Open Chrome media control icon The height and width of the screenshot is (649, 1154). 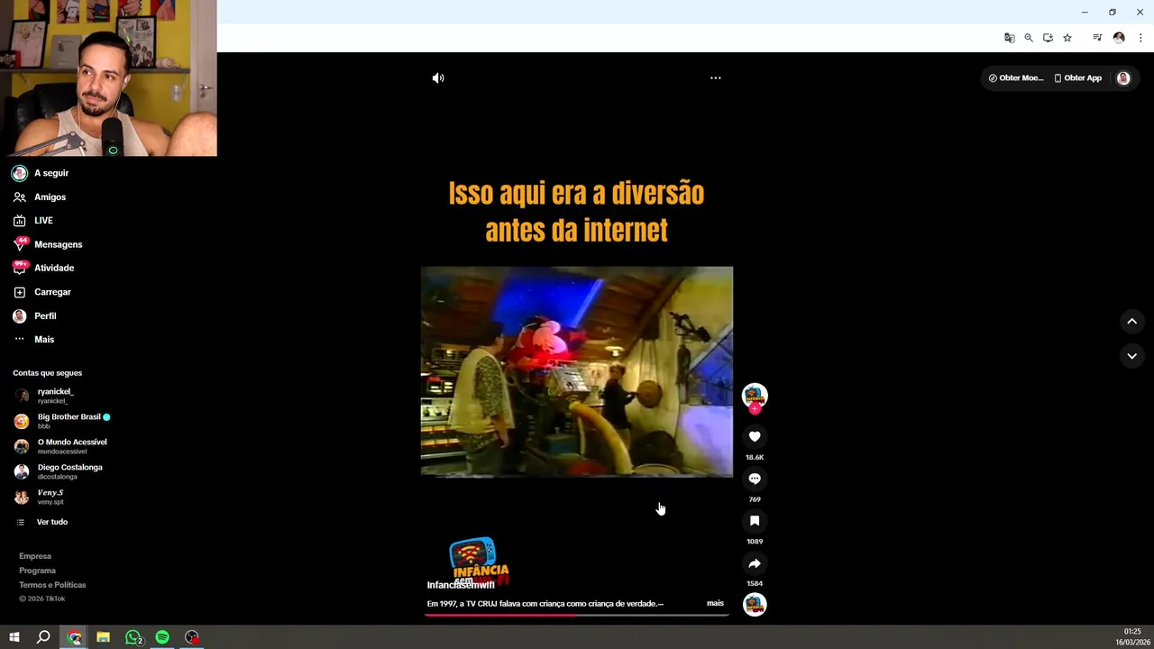[1097, 38]
